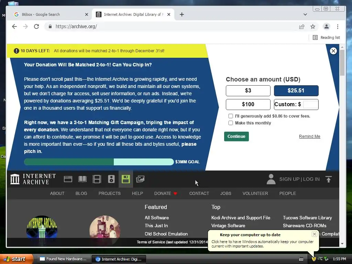352x264 pixels.
Task: Choose the $3 donation amount
Action: coord(248,91)
